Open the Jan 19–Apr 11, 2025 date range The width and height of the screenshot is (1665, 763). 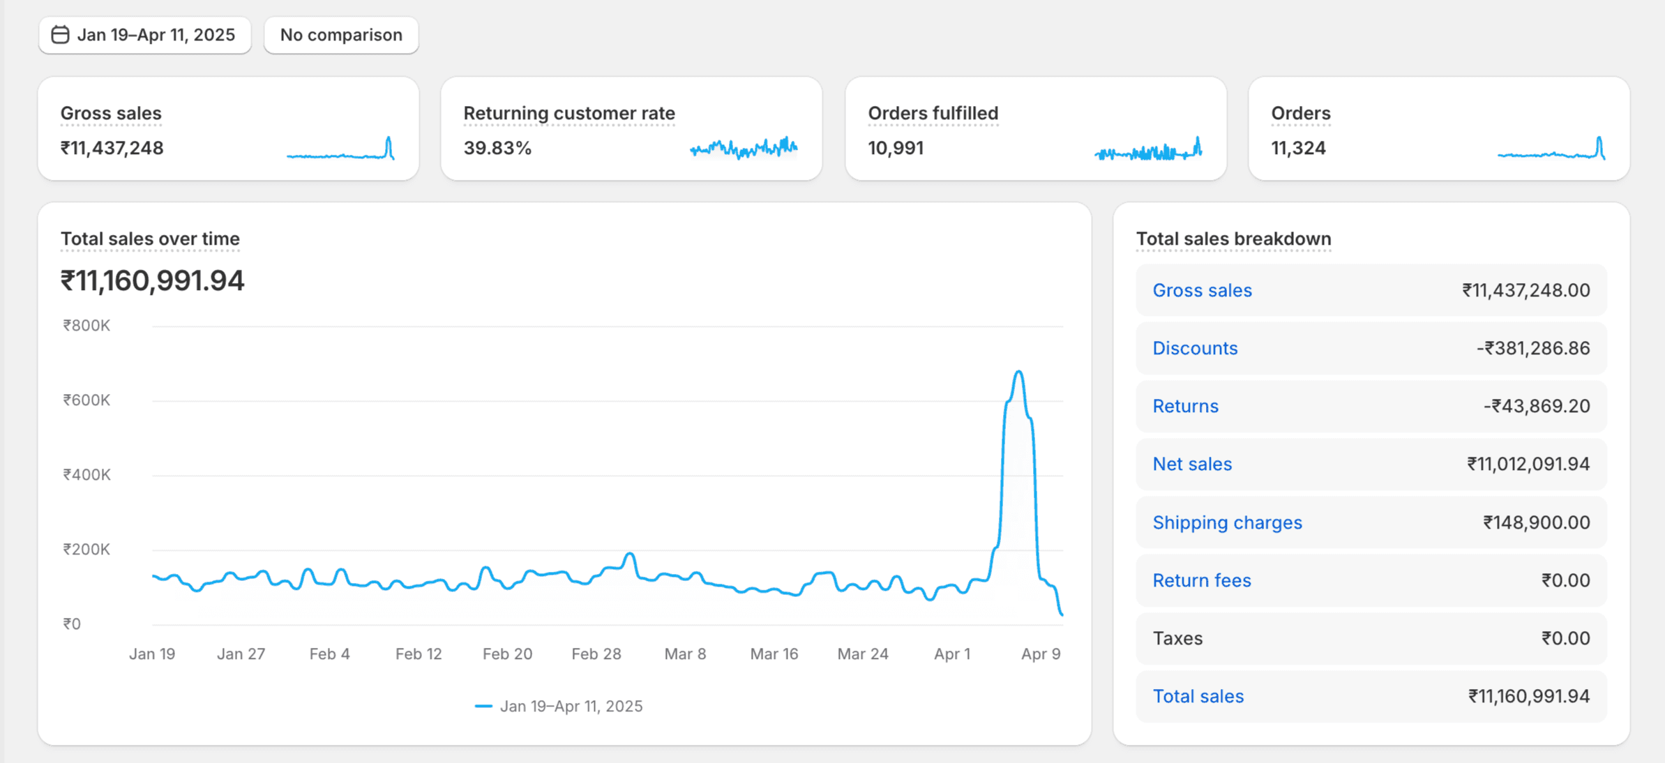click(x=156, y=35)
